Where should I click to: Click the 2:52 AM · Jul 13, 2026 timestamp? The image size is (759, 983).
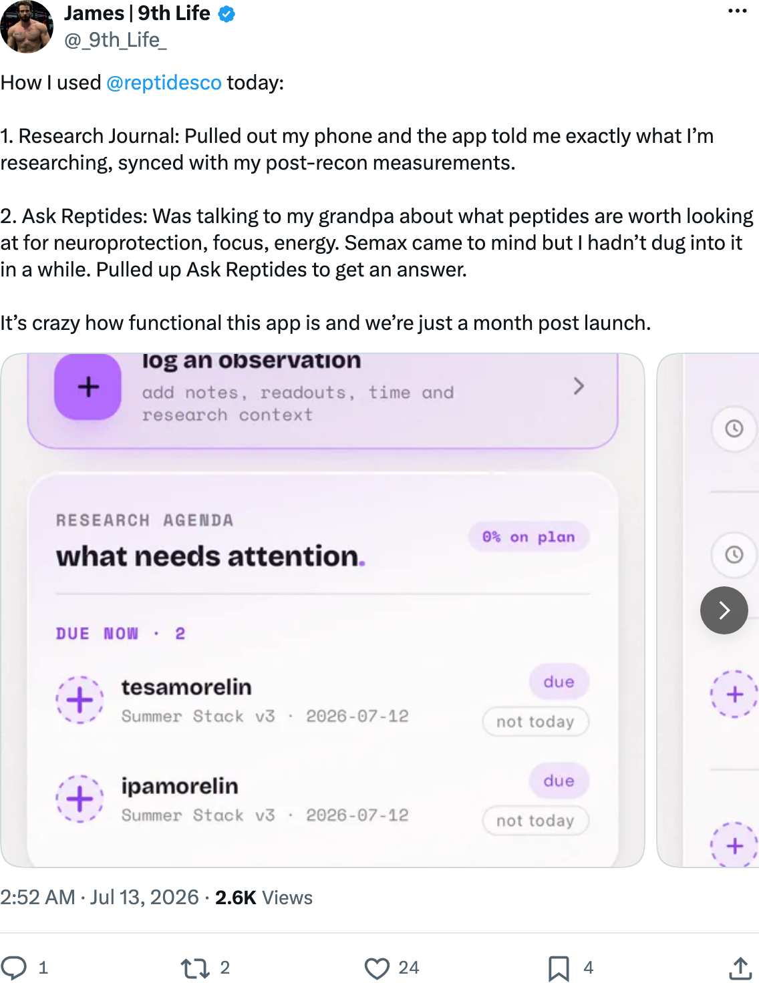tap(100, 897)
